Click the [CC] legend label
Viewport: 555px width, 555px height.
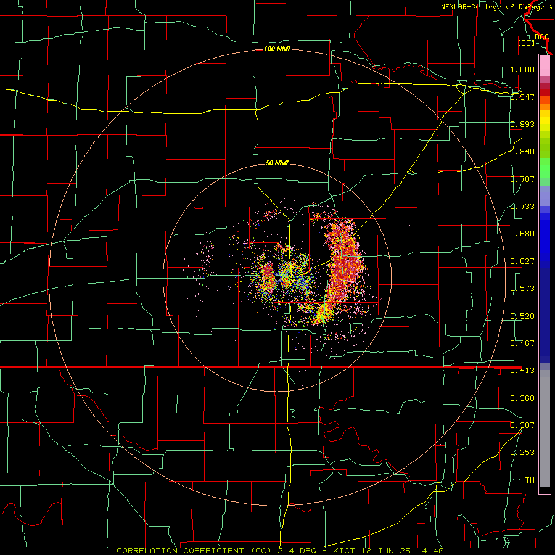coord(527,43)
